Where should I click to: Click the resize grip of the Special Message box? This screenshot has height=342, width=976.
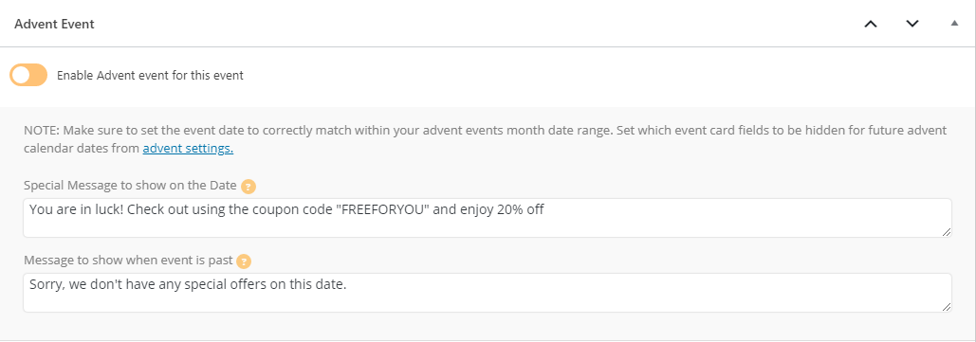[x=947, y=232]
